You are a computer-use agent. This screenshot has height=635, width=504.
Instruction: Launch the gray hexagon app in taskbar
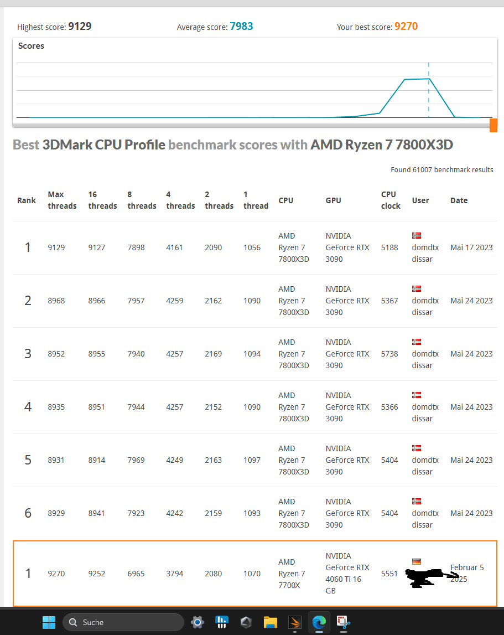(x=246, y=622)
